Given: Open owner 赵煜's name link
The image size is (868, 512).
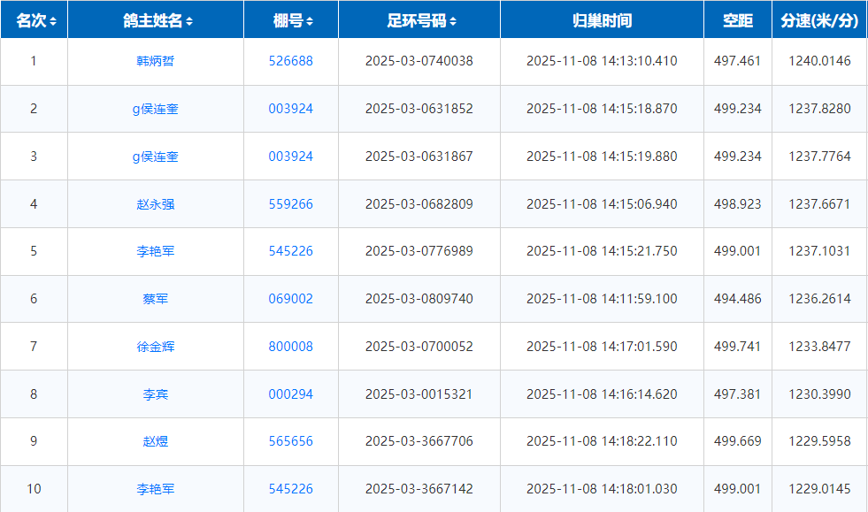Looking at the screenshot, I should (156, 441).
